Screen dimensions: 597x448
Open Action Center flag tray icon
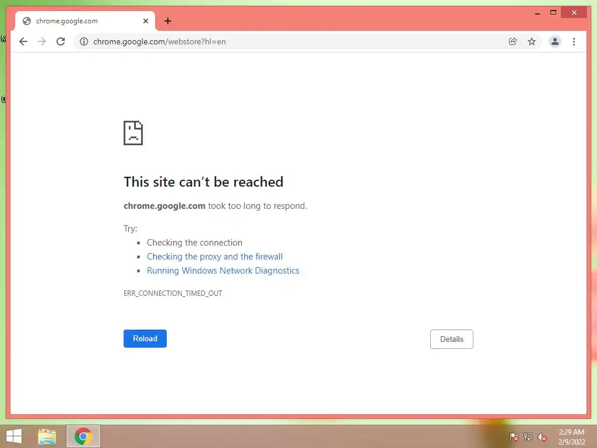[514, 436]
